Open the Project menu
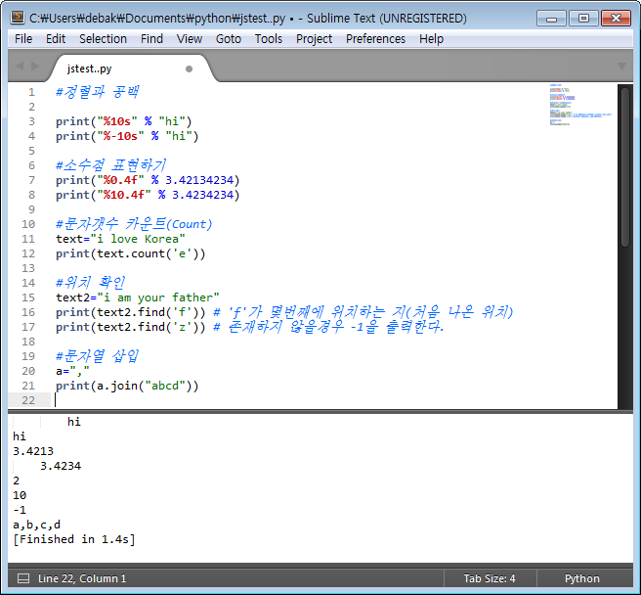 point(314,39)
